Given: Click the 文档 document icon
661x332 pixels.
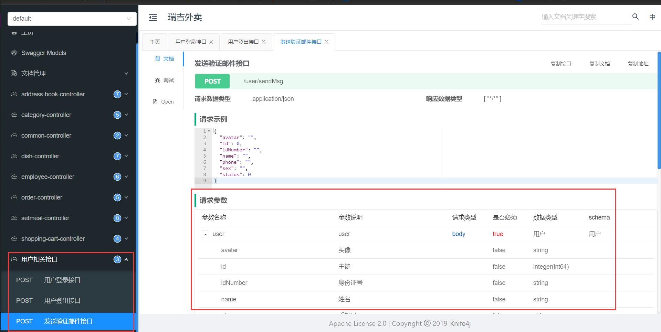Looking at the screenshot, I should (157, 59).
